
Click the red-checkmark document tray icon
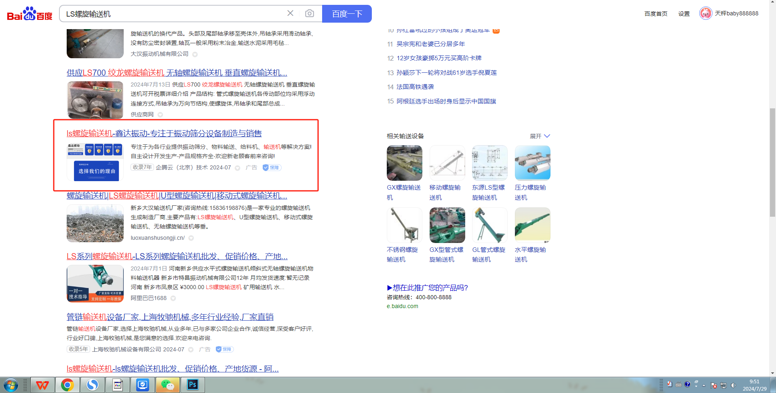coord(670,385)
